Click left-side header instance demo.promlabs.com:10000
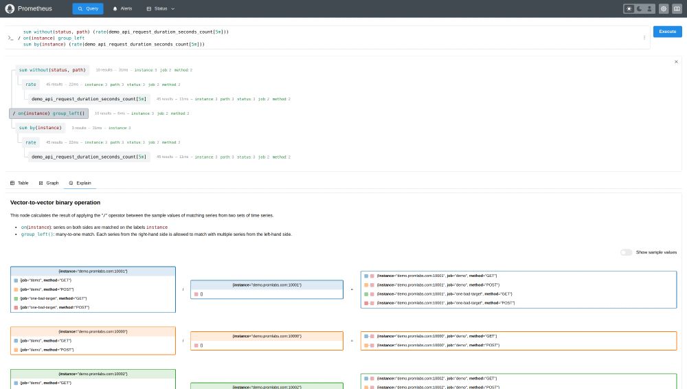 pyautogui.click(x=93, y=331)
